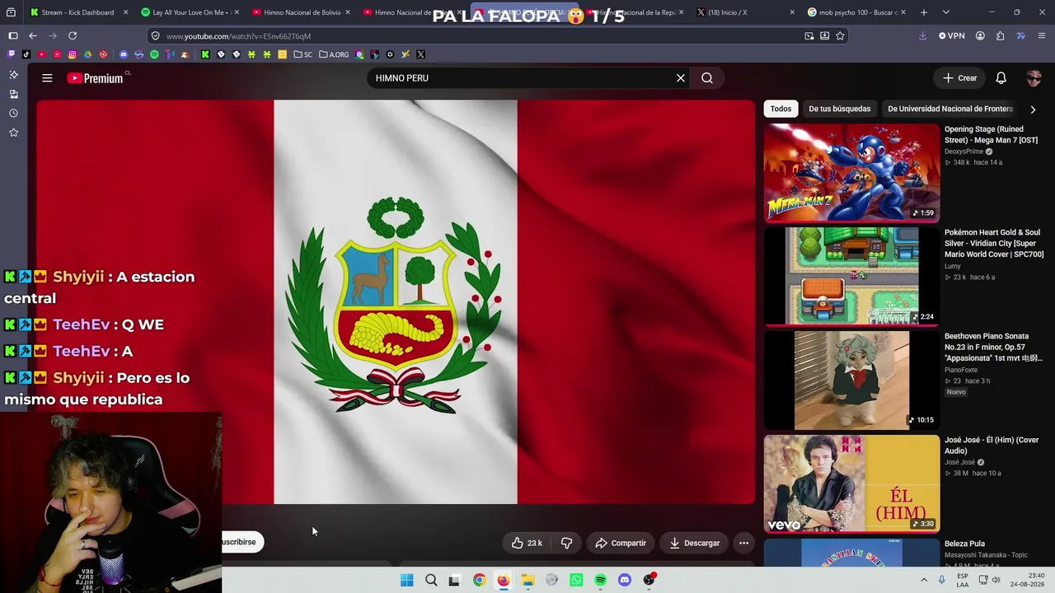Like the video with 23 k likes
1055x593 pixels.
tap(527, 543)
